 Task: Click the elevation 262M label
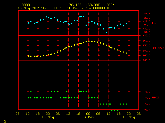[x=110, y=5]
